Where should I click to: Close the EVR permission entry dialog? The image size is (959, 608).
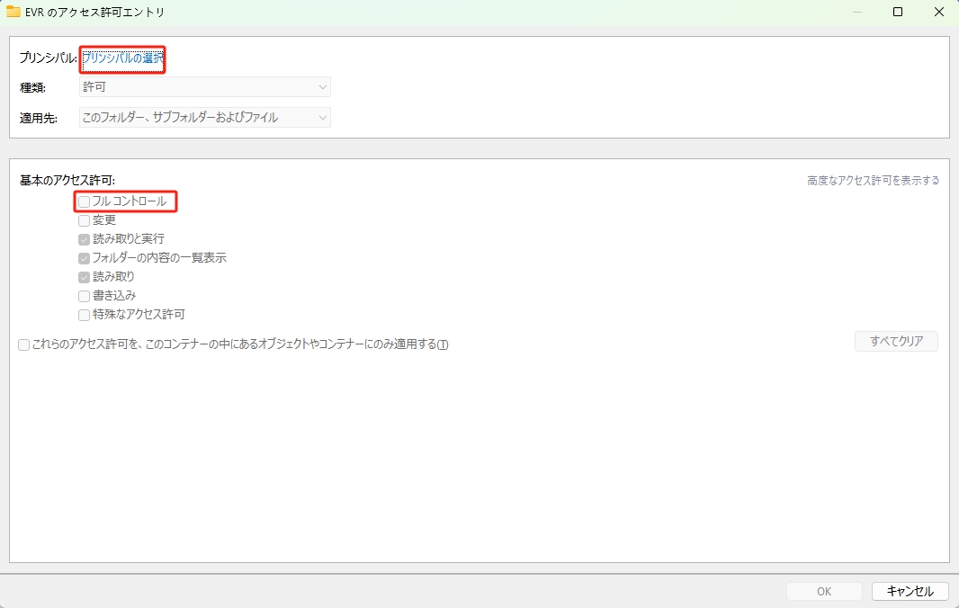click(938, 13)
